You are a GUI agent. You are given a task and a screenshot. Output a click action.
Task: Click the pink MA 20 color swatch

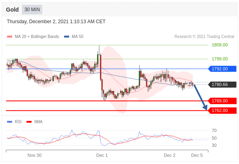pyautogui.click(x=10, y=36)
